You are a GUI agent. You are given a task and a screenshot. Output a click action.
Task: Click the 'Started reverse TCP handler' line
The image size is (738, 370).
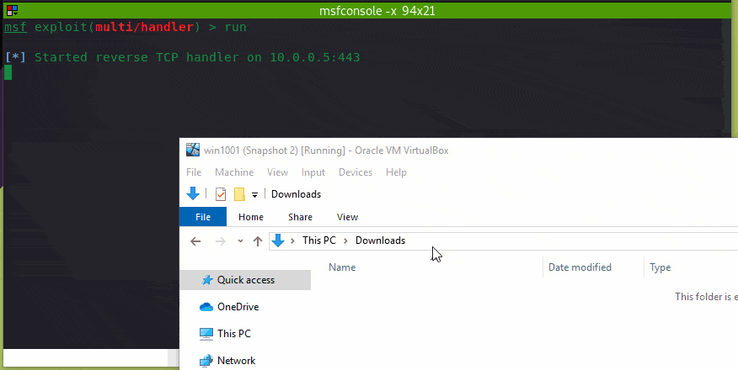point(182,57)
